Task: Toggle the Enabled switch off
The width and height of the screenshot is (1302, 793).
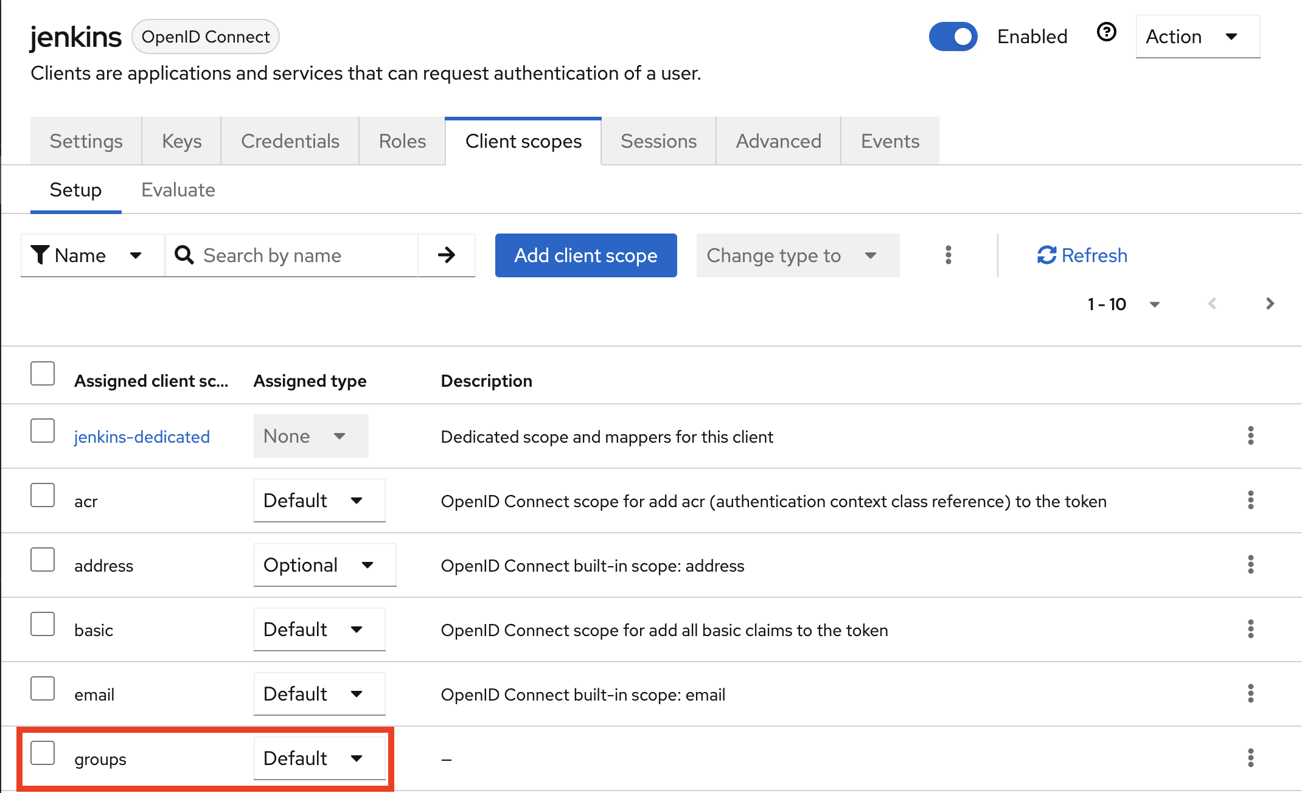Action: point(953,36)
